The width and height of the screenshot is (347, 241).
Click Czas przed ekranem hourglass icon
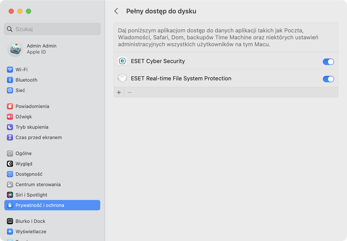(10, 137)
